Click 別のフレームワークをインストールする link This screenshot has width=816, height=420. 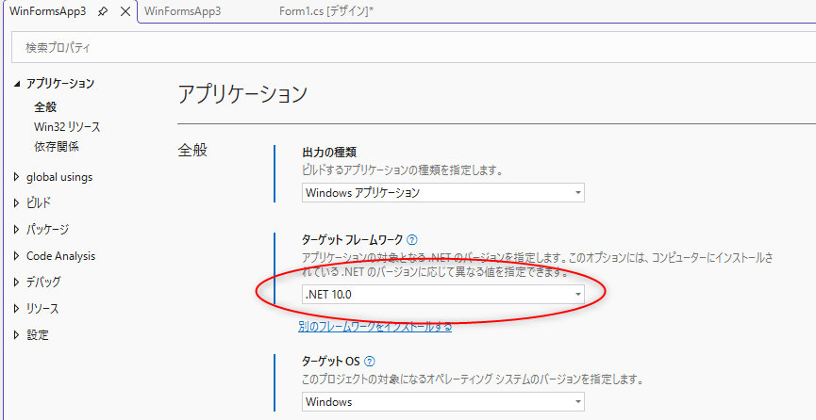[375, 327]
